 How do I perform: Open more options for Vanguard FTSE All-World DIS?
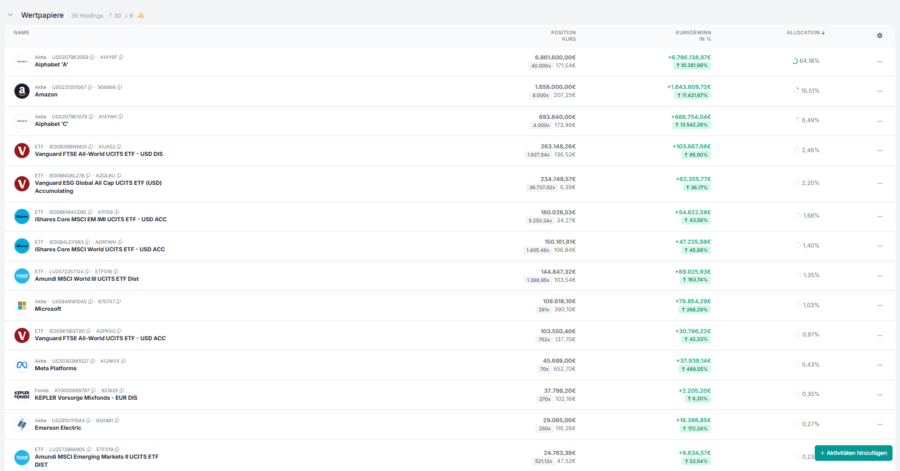coord(880,151)
